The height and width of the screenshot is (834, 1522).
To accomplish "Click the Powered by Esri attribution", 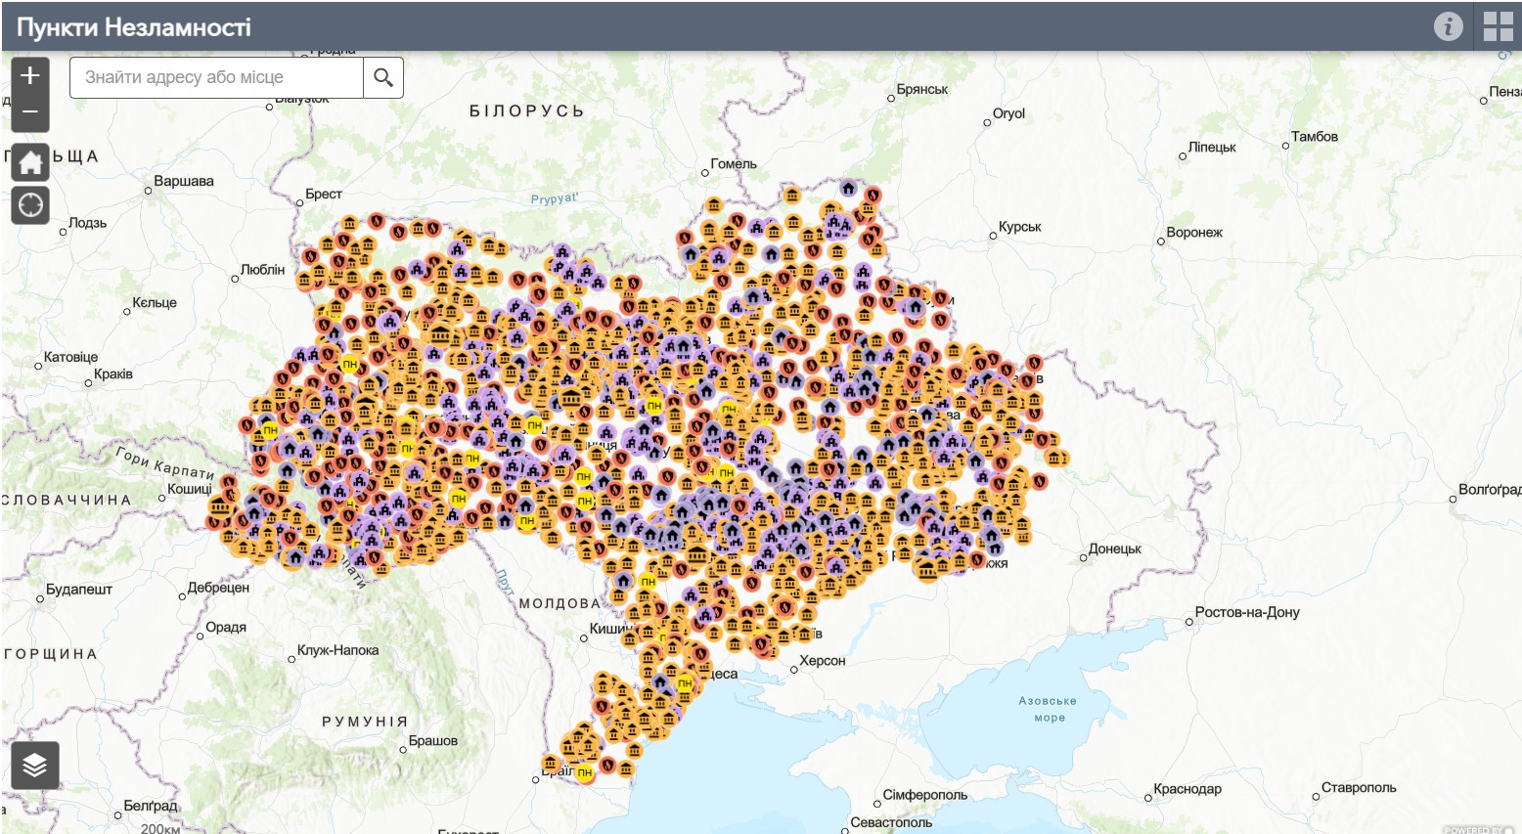I will [x=1477, y=829].
